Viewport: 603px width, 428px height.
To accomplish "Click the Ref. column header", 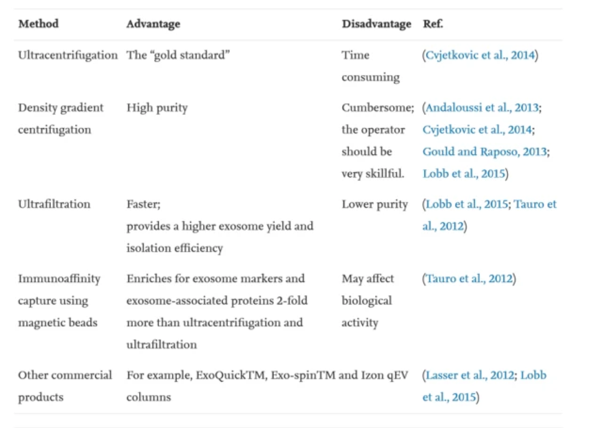I will coord(433,24).
